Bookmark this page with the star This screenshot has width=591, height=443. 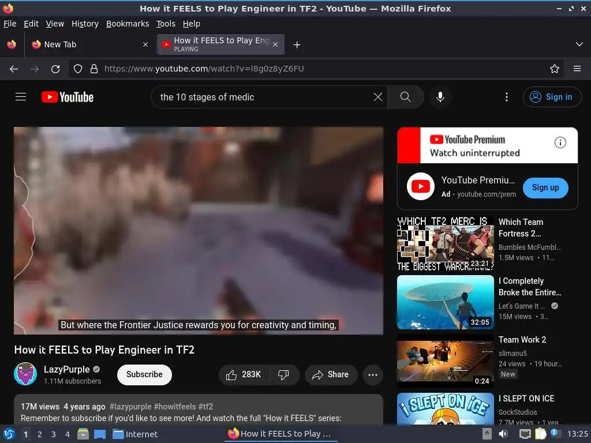click(554, 69)
